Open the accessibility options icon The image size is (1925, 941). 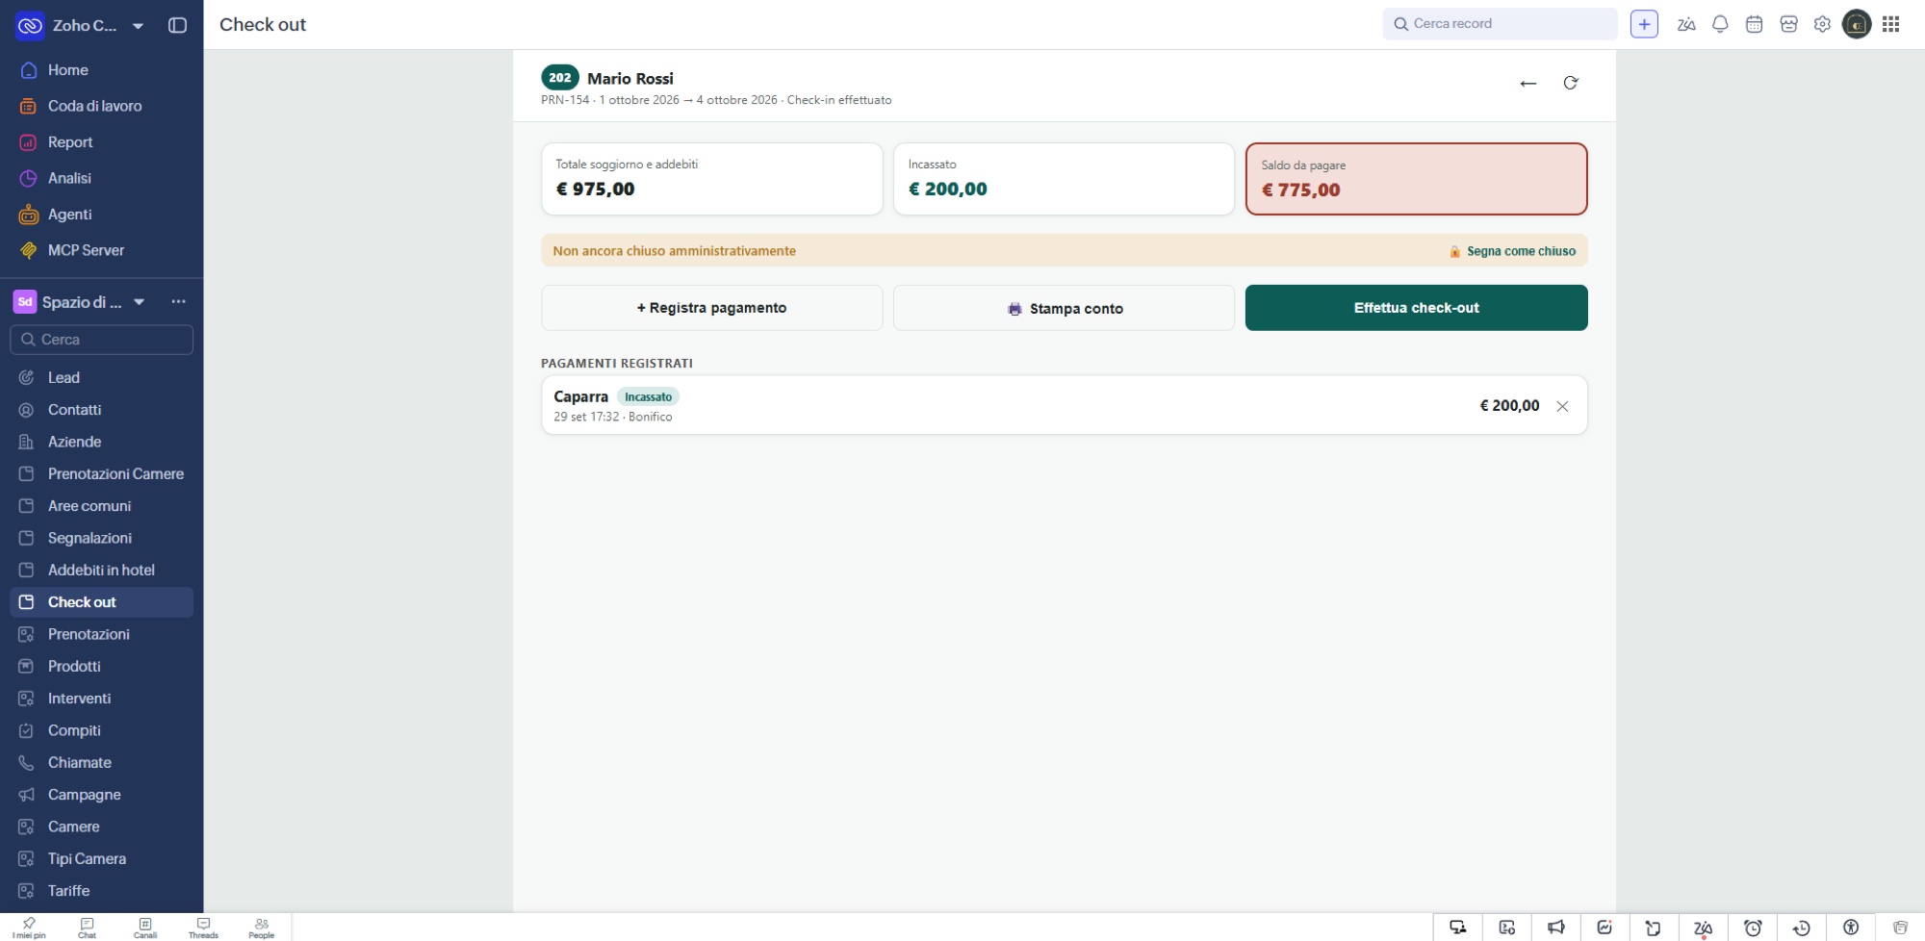tap(1851, 928)
